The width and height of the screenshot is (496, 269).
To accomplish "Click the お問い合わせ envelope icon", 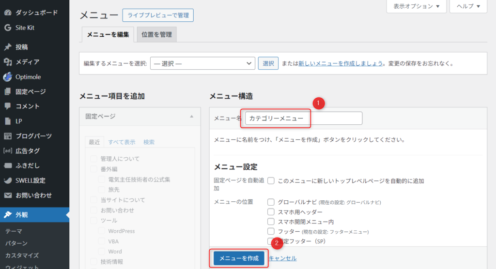I will click(7, 195).
